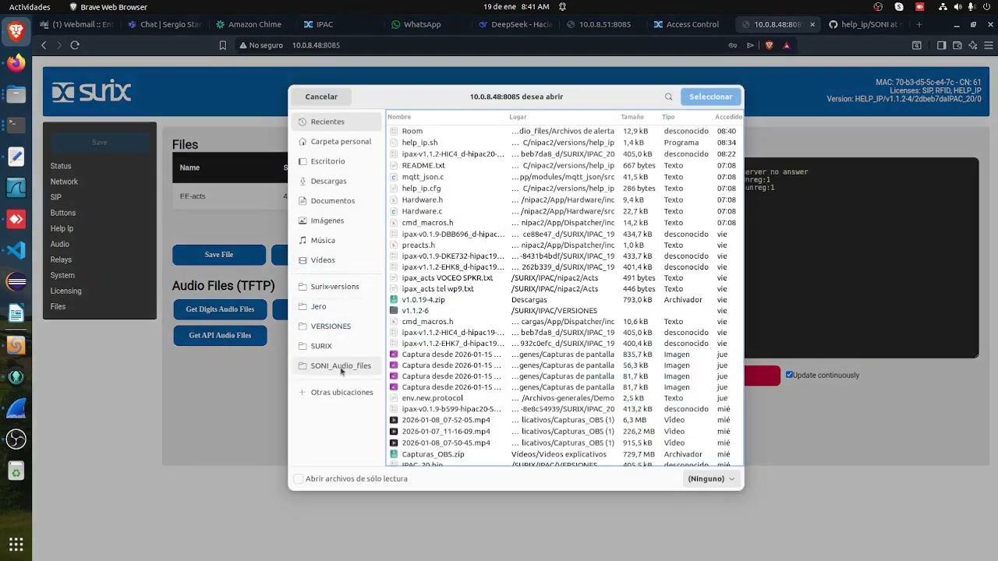Click the browser reload icon

pos(75,45)
